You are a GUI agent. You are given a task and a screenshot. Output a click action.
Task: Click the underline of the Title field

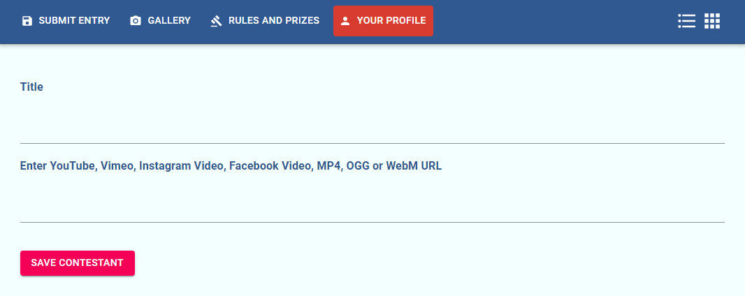[x=372, y=143]
